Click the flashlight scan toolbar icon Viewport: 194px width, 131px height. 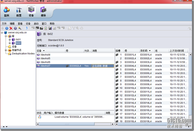[x=20, y=28]
